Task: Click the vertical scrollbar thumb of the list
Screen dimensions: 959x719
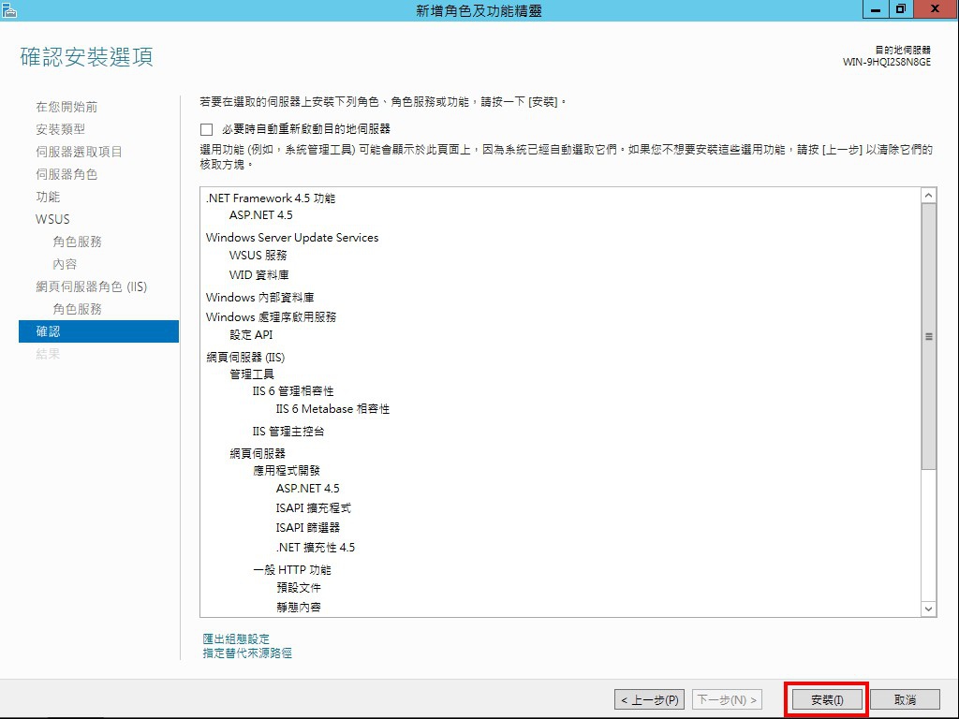Action: pyautogui.click(x=928, y=336)
